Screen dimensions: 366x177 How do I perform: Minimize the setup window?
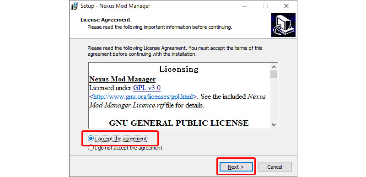tap(244, 6)
